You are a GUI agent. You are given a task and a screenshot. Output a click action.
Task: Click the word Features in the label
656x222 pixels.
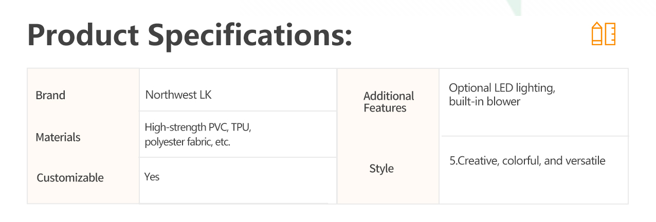(385, 108)
